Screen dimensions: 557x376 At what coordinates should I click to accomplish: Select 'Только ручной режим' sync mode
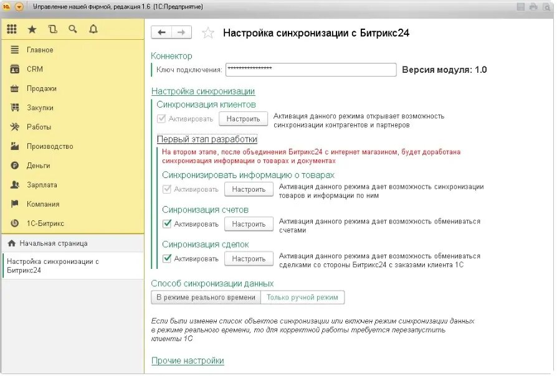tap(302, 298)
